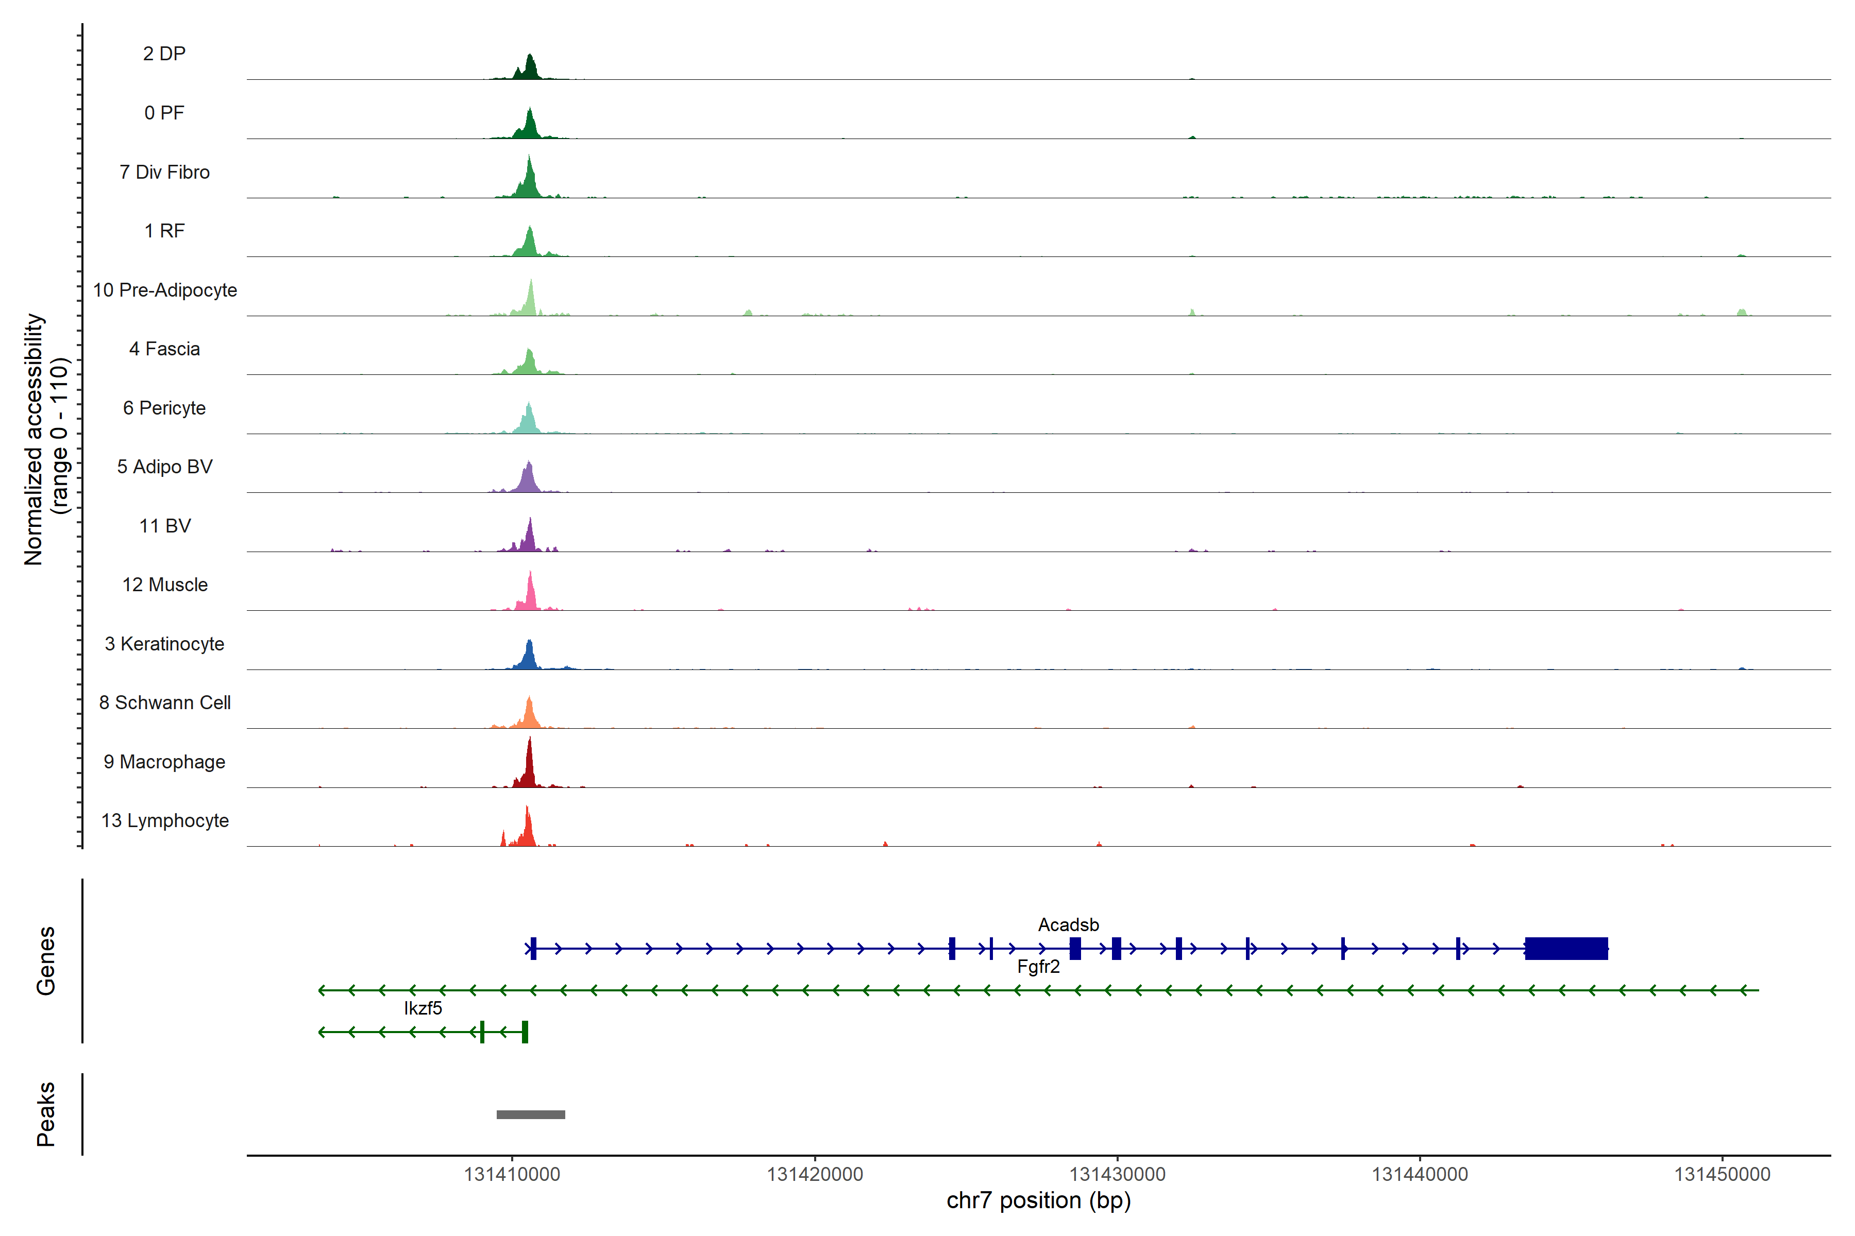The width and height of the screenshot is (1855, 1236).
Task: Click the 131450000 axis tick label
Action: tap(1722, 1175)
